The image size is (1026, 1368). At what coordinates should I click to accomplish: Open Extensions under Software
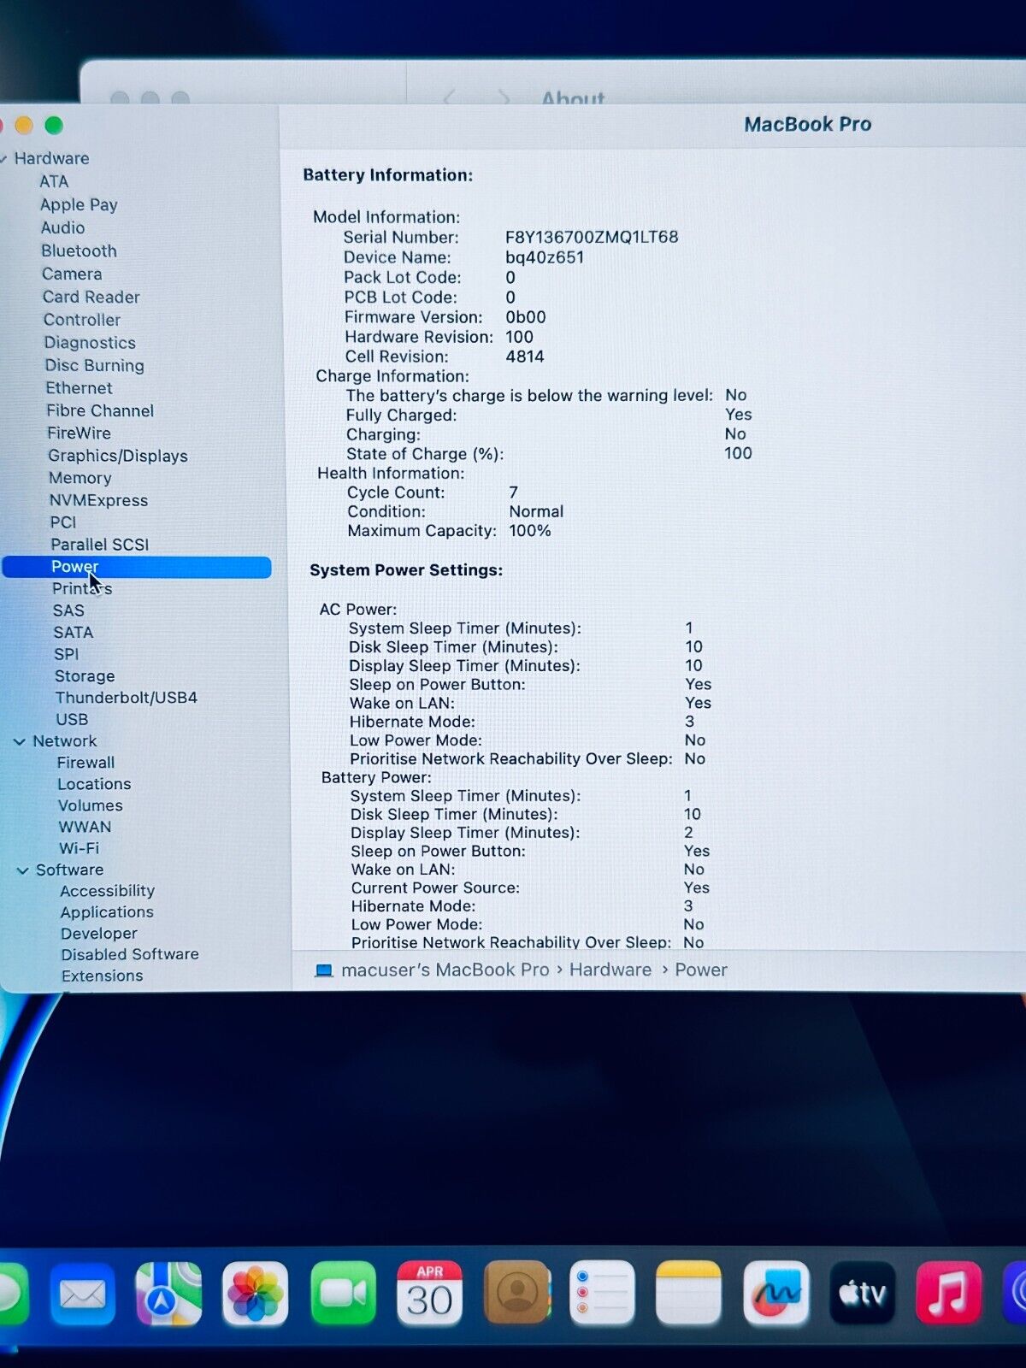click(x=102, y=976)
